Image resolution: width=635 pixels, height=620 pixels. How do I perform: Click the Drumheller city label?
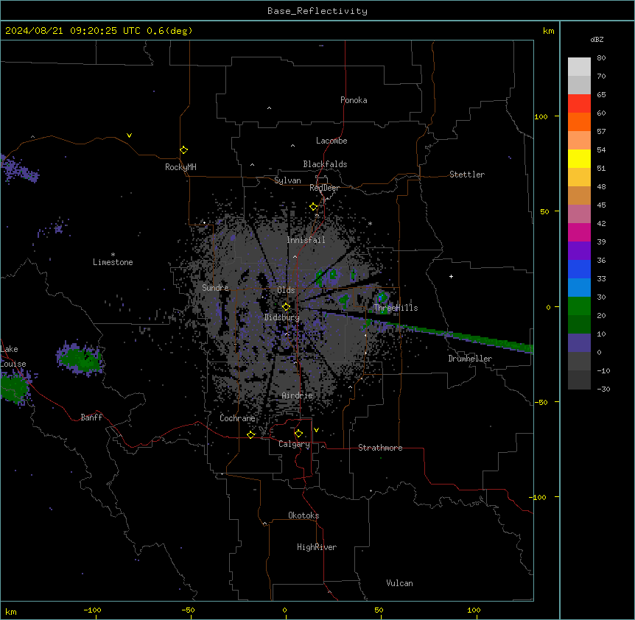(x=470, y=359)
